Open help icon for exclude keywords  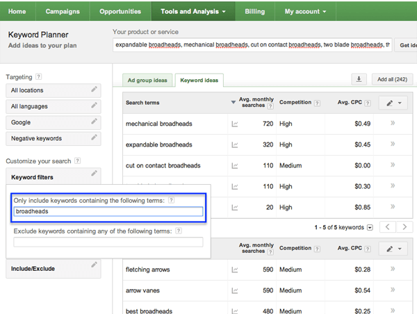179,231
